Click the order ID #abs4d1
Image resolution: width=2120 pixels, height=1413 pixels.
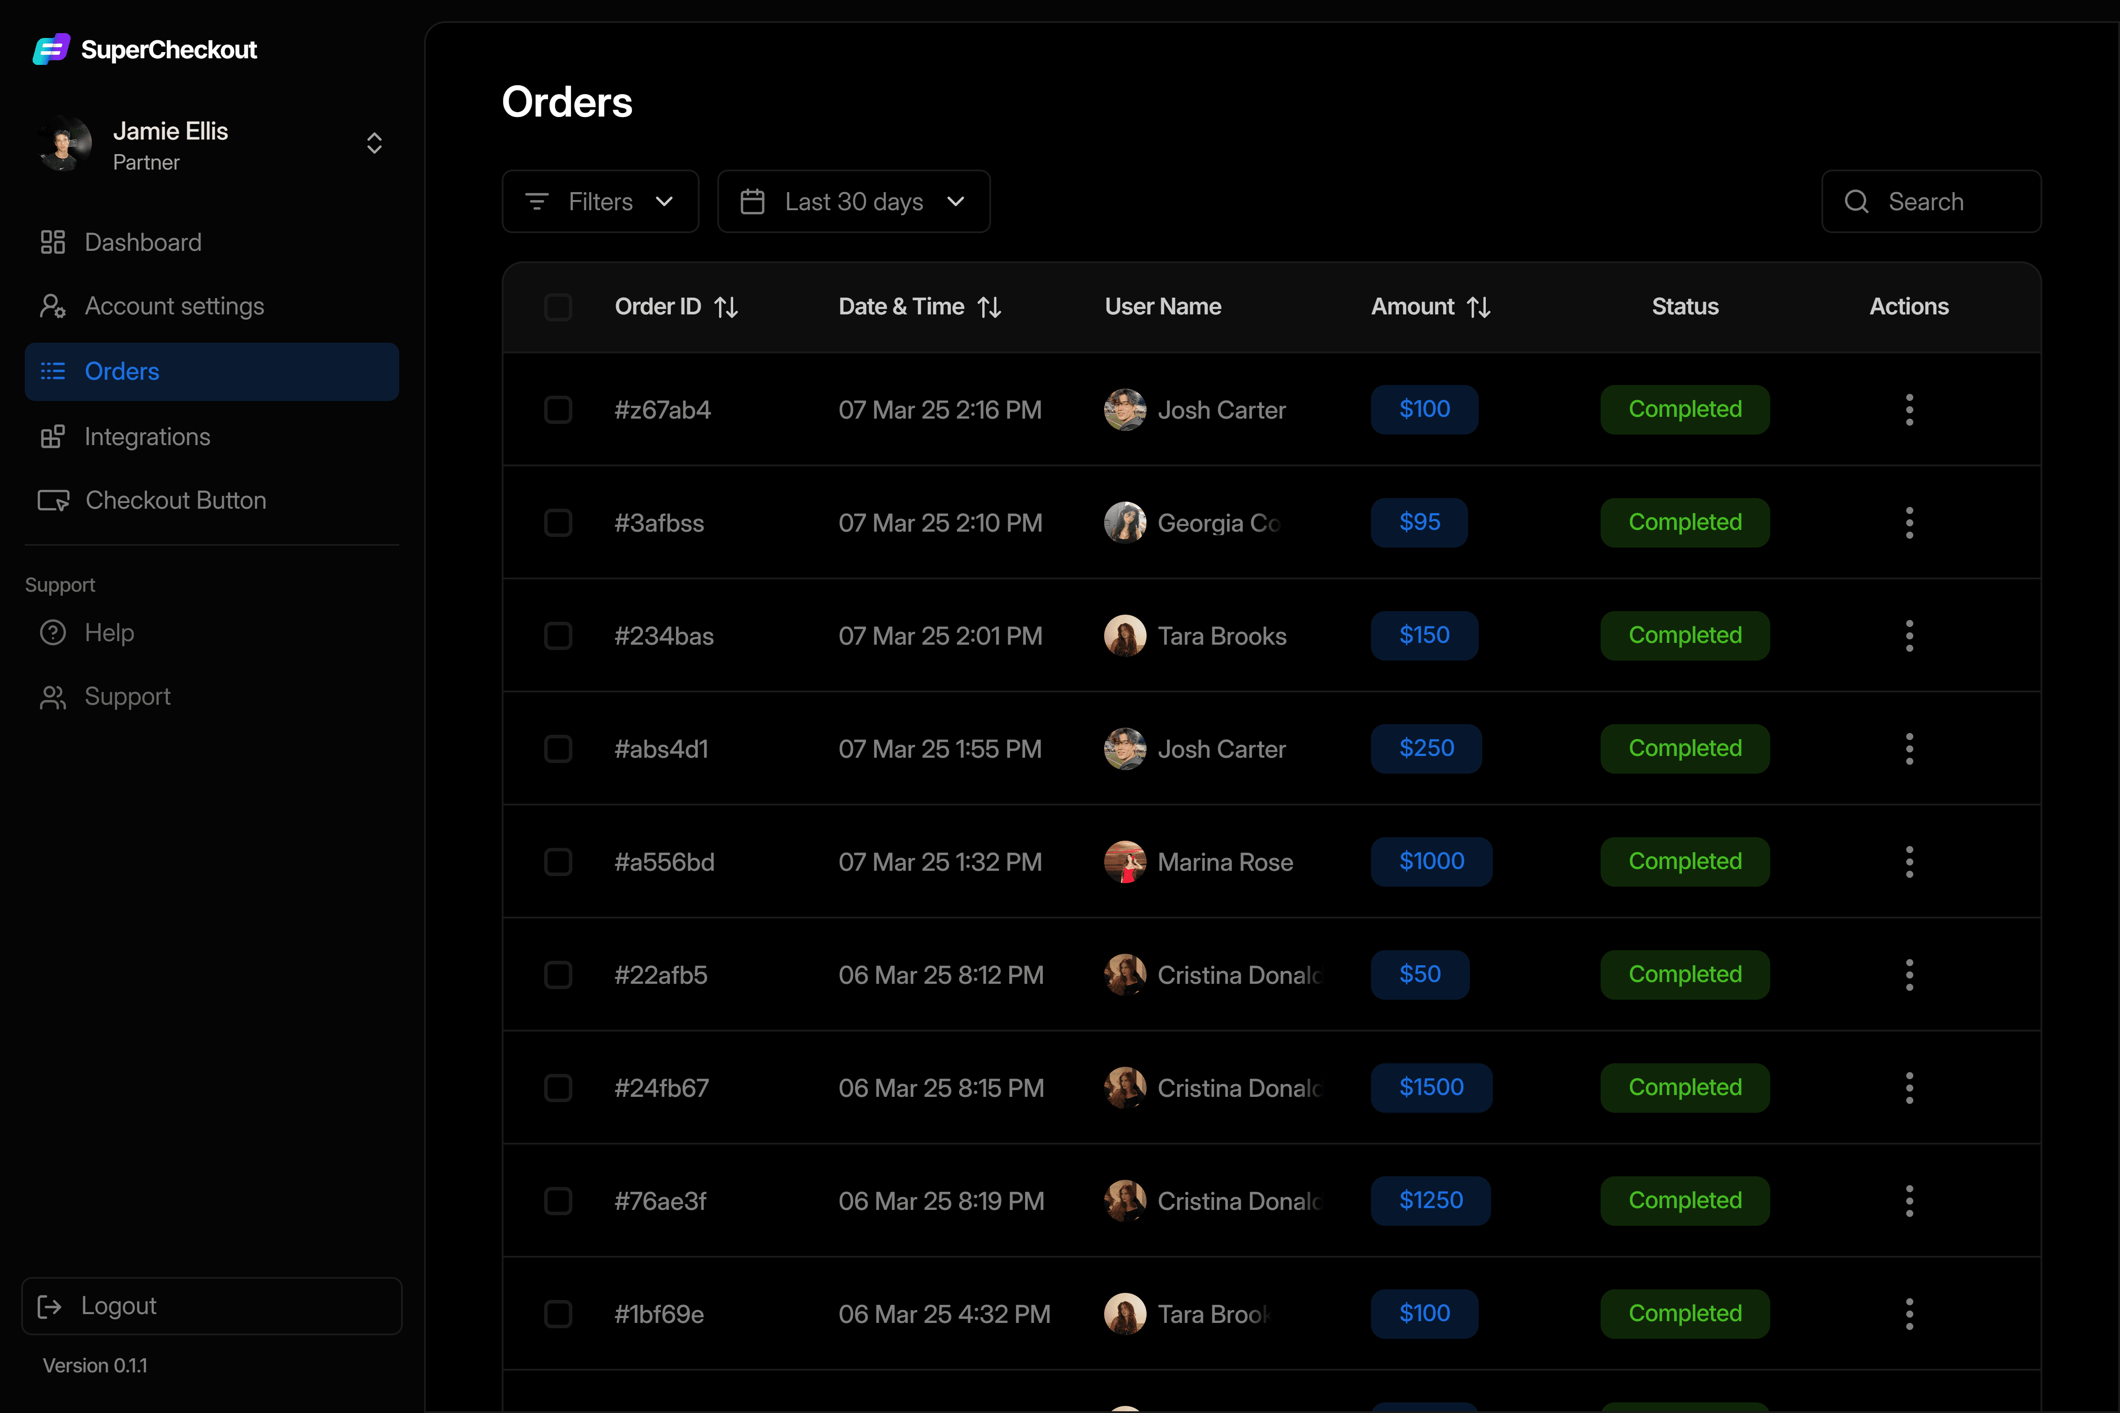pyautogui.click(x=662, y=749)
